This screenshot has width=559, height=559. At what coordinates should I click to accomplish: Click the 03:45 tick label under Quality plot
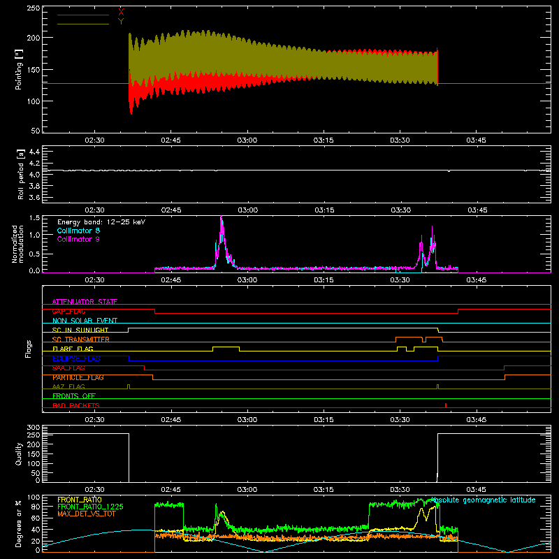click(x=477, y=490)
